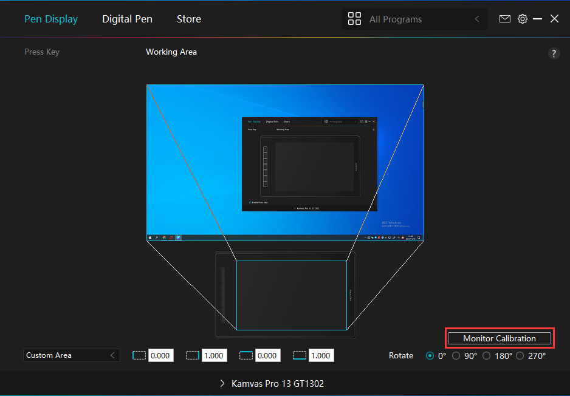Click the Kamvas Pro 13 GT1302 device name
The image size is (570, 396).
click(278, 384)
